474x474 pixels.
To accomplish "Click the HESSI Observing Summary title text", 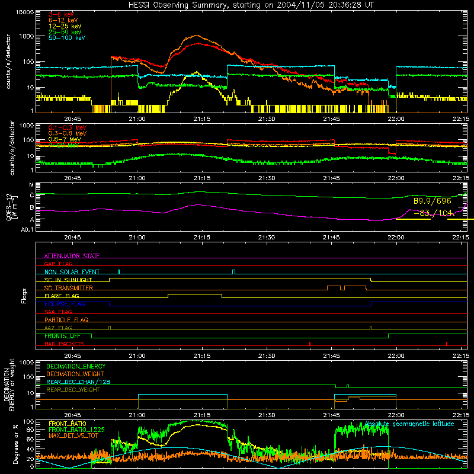I will click(251, 5).
